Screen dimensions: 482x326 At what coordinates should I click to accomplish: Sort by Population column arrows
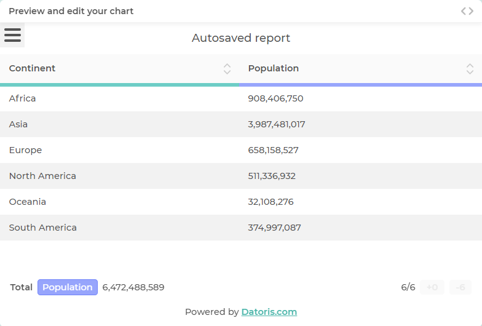tap(470, 69)
